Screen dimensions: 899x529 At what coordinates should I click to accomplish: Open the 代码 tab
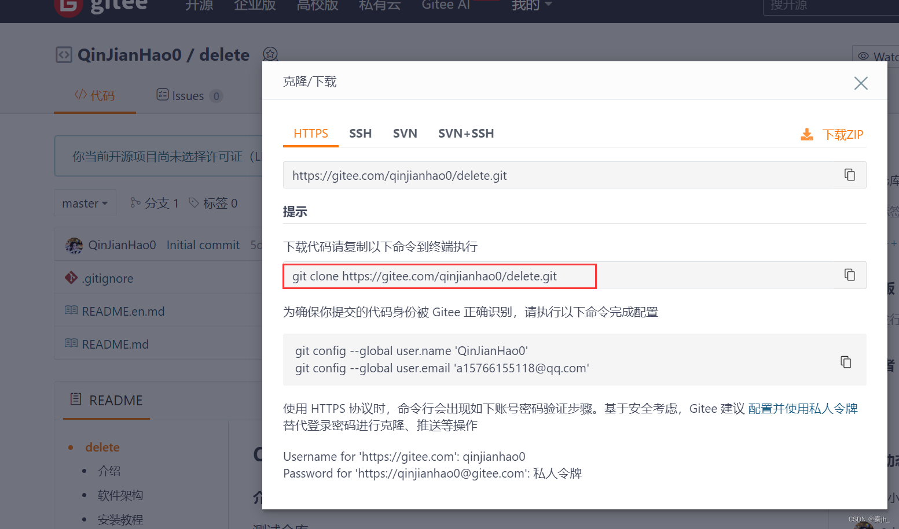coord(94,95)
